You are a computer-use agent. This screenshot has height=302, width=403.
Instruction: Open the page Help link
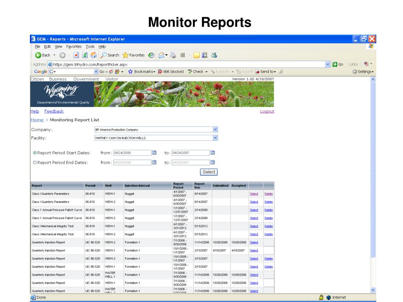point(35,111)
